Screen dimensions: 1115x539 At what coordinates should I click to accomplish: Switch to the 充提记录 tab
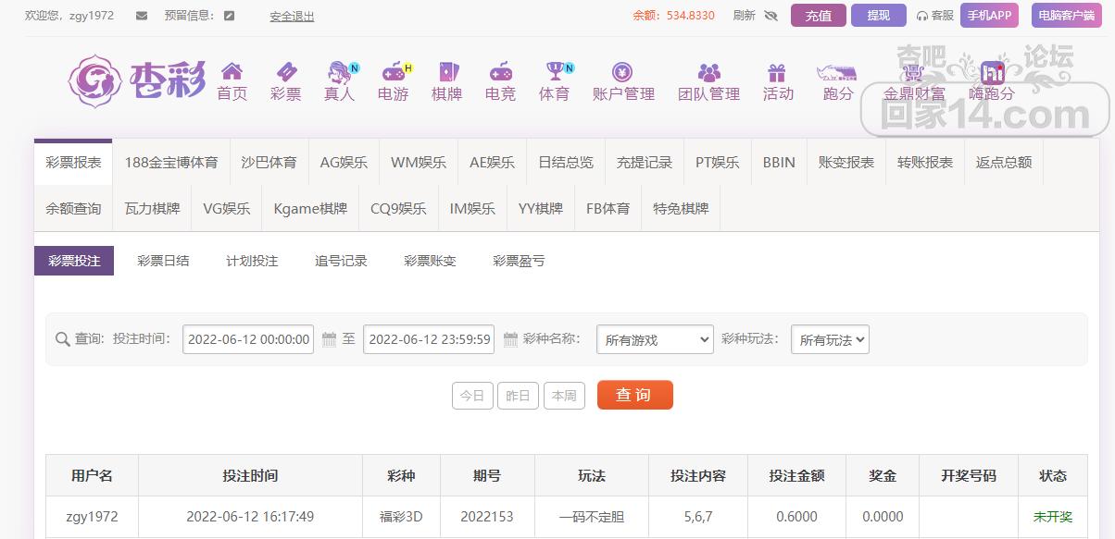(645, 162)
